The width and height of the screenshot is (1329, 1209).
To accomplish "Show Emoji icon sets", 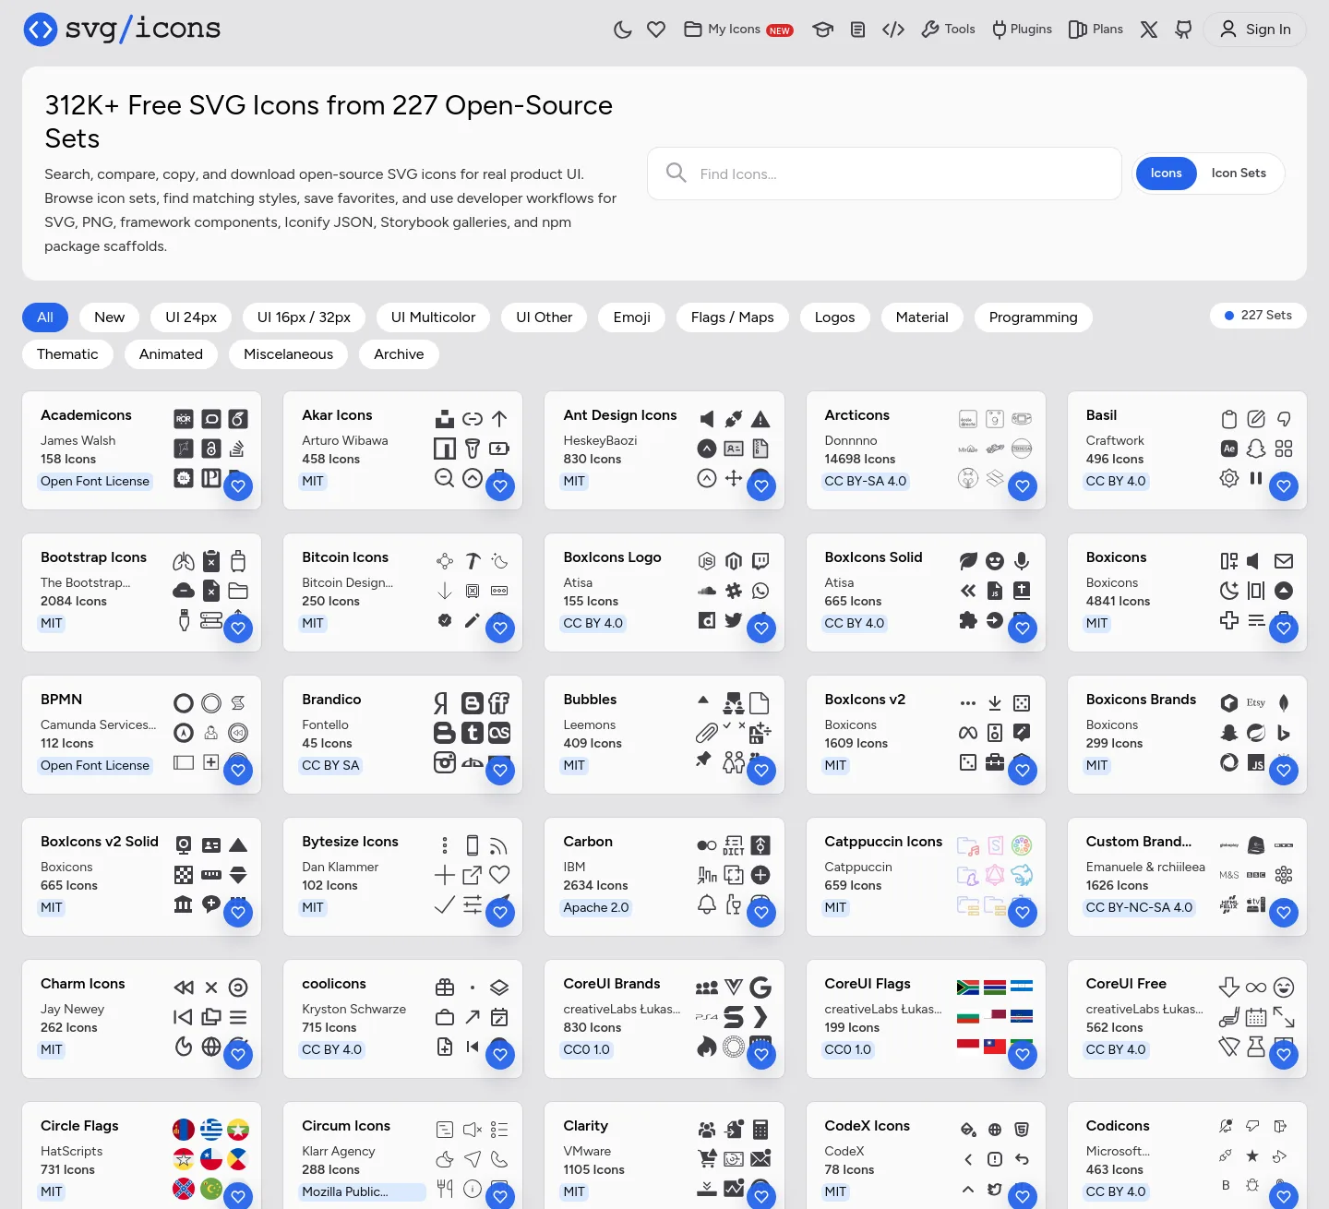I will point(631,317).
